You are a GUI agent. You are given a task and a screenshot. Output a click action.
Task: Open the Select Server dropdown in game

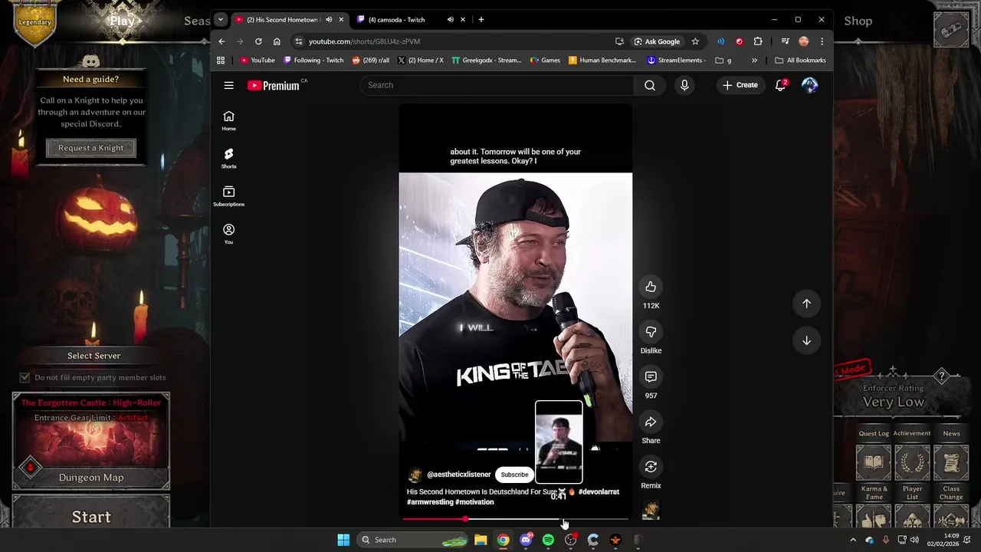94,356
